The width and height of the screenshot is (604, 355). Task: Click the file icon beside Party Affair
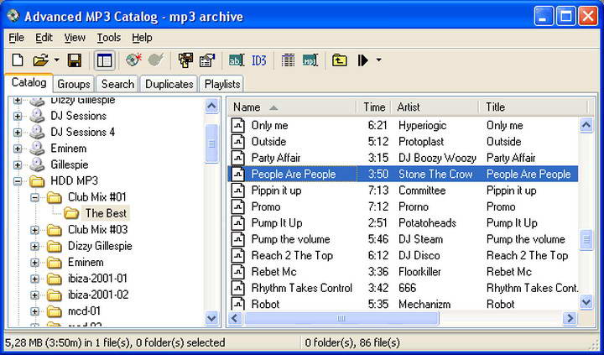(238, 158)
